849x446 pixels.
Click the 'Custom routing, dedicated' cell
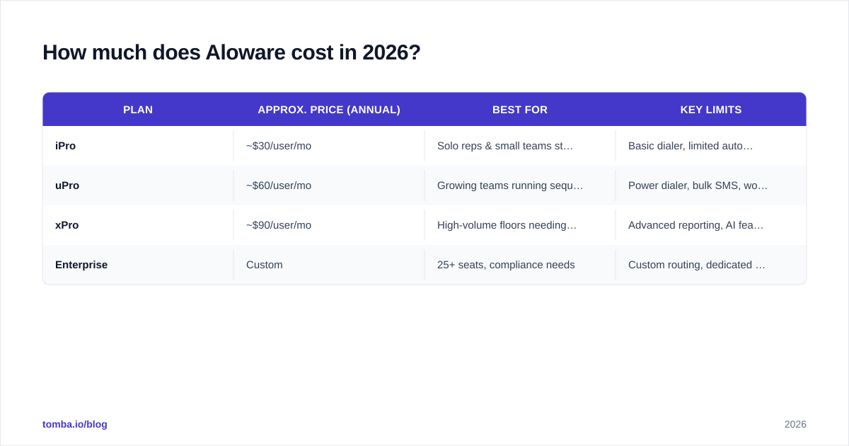pos(711,265)
